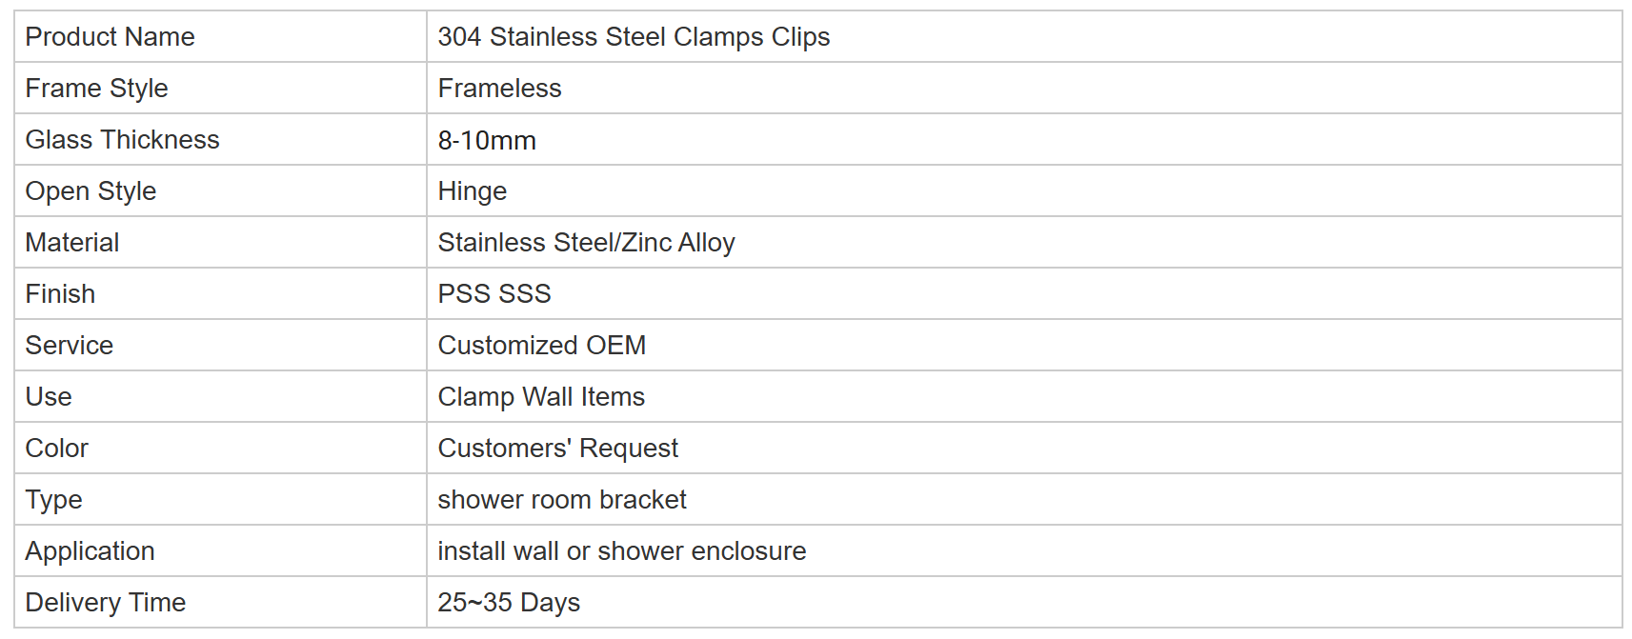Click the Frameless value cell
This screenshot has width=1632, height=639.
1024,89
